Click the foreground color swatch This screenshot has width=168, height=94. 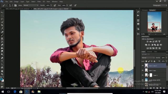(x=1, y=79)
